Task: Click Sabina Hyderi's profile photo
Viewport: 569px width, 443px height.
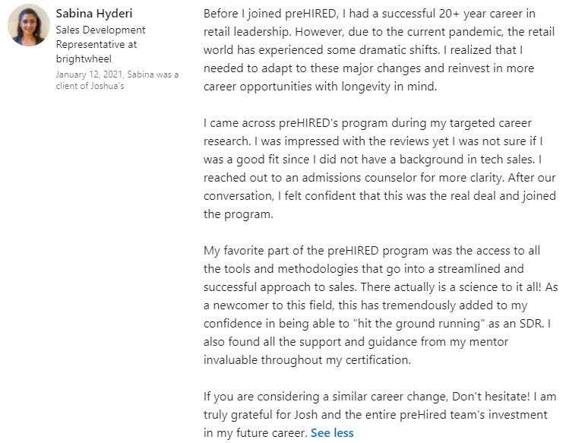Action: click(28, 25)
